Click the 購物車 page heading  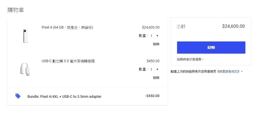click(x=16, y=10)
